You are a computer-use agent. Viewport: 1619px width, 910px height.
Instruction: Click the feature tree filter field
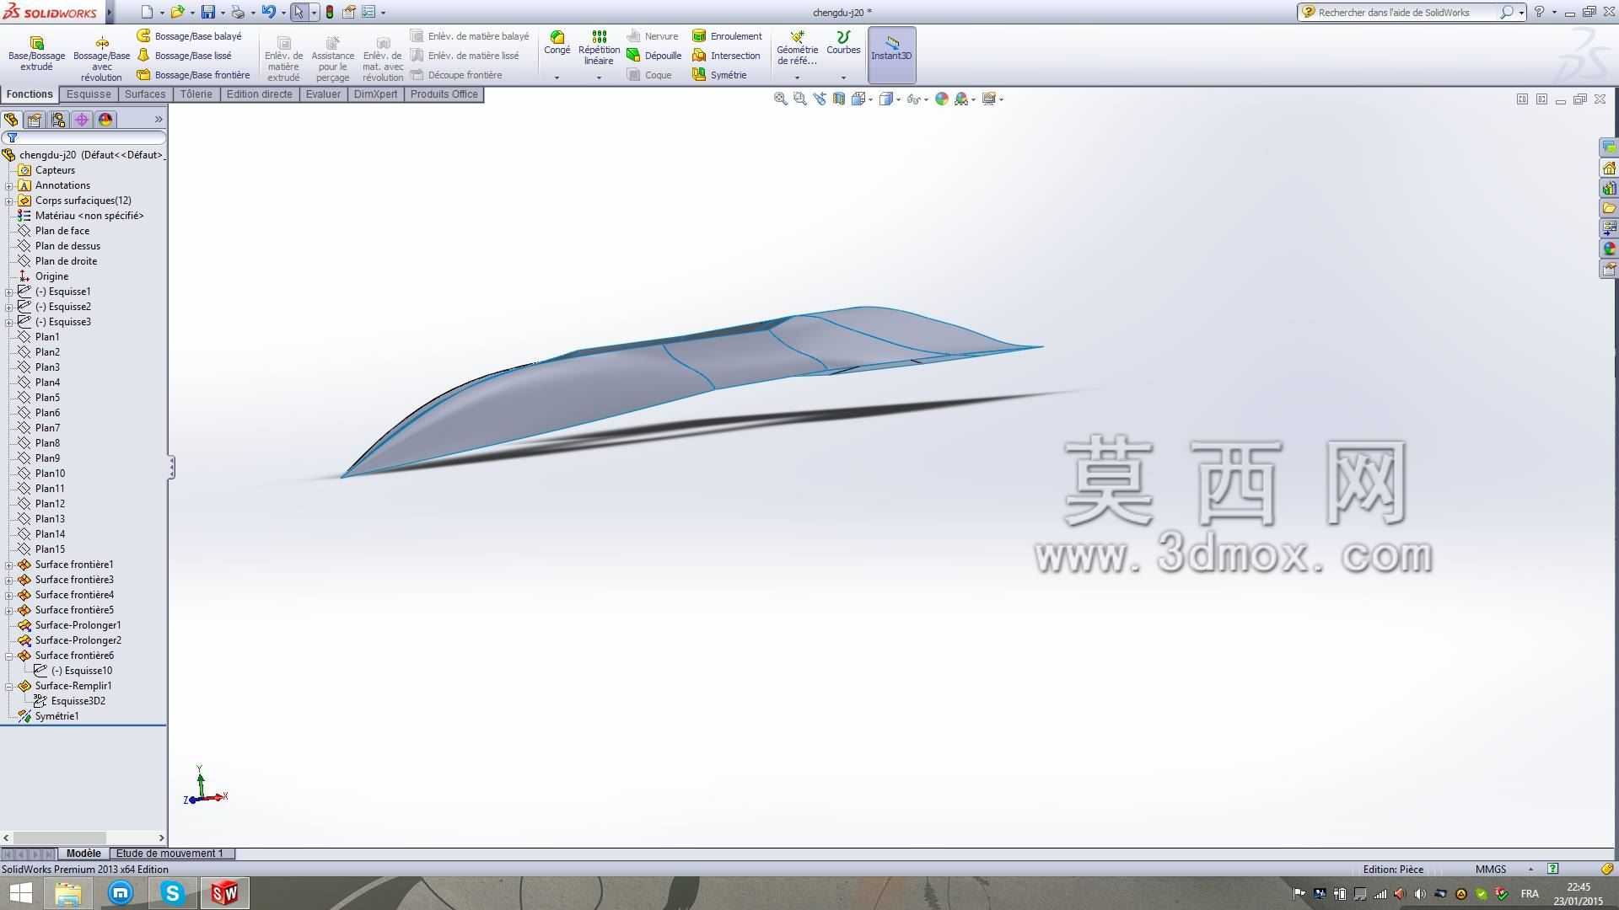point(83,137)
